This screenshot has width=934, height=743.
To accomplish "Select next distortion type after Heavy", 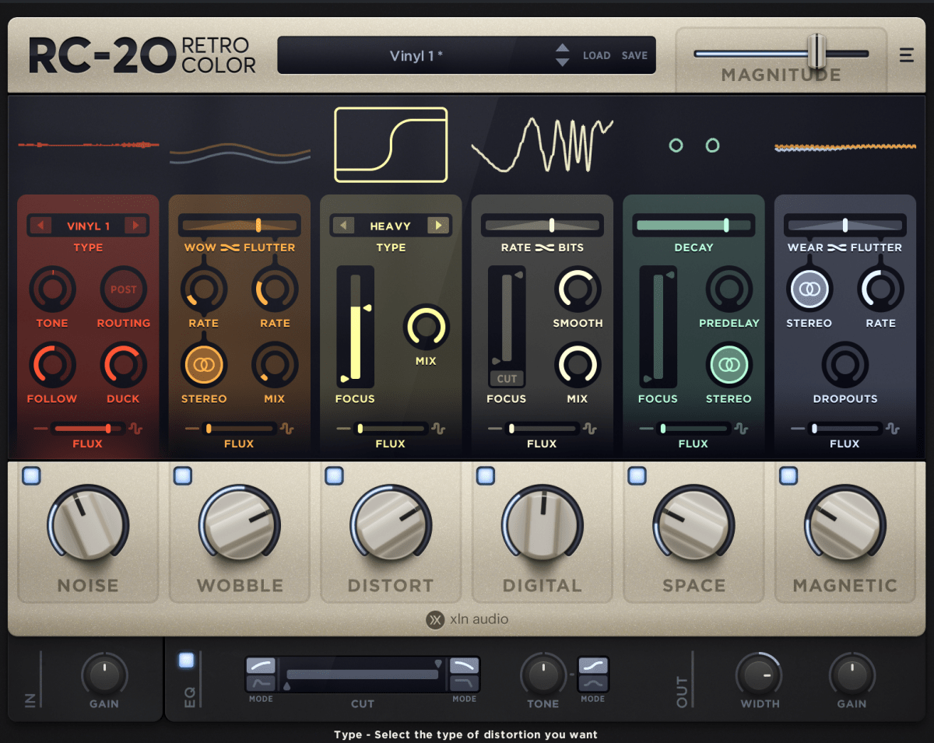I will point(438,226).
